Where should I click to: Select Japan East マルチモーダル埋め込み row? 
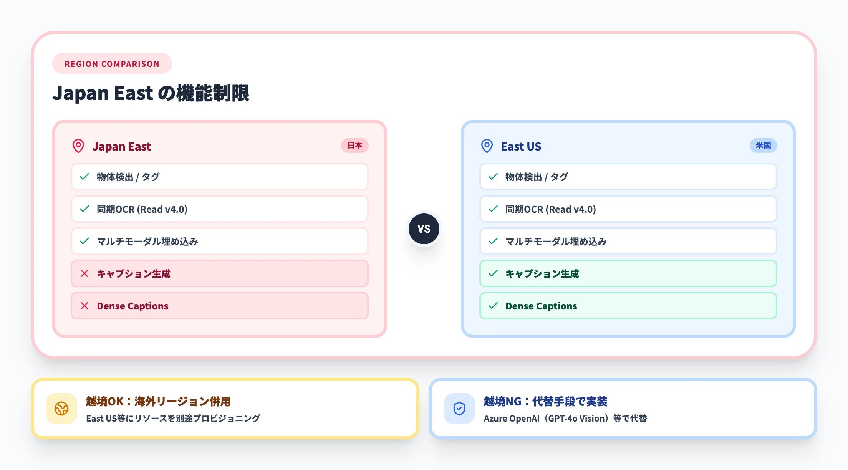coord(219,242)
